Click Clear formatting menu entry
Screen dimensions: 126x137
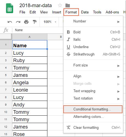93,127
